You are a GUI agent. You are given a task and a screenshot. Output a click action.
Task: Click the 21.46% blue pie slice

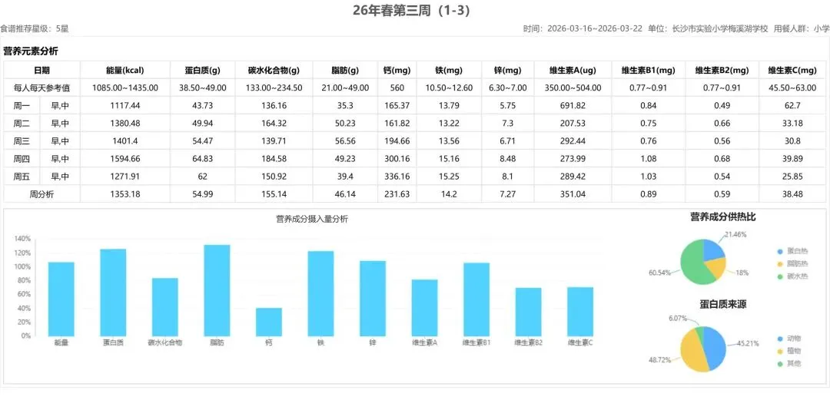pyautogui.click(x=712, y=250)
